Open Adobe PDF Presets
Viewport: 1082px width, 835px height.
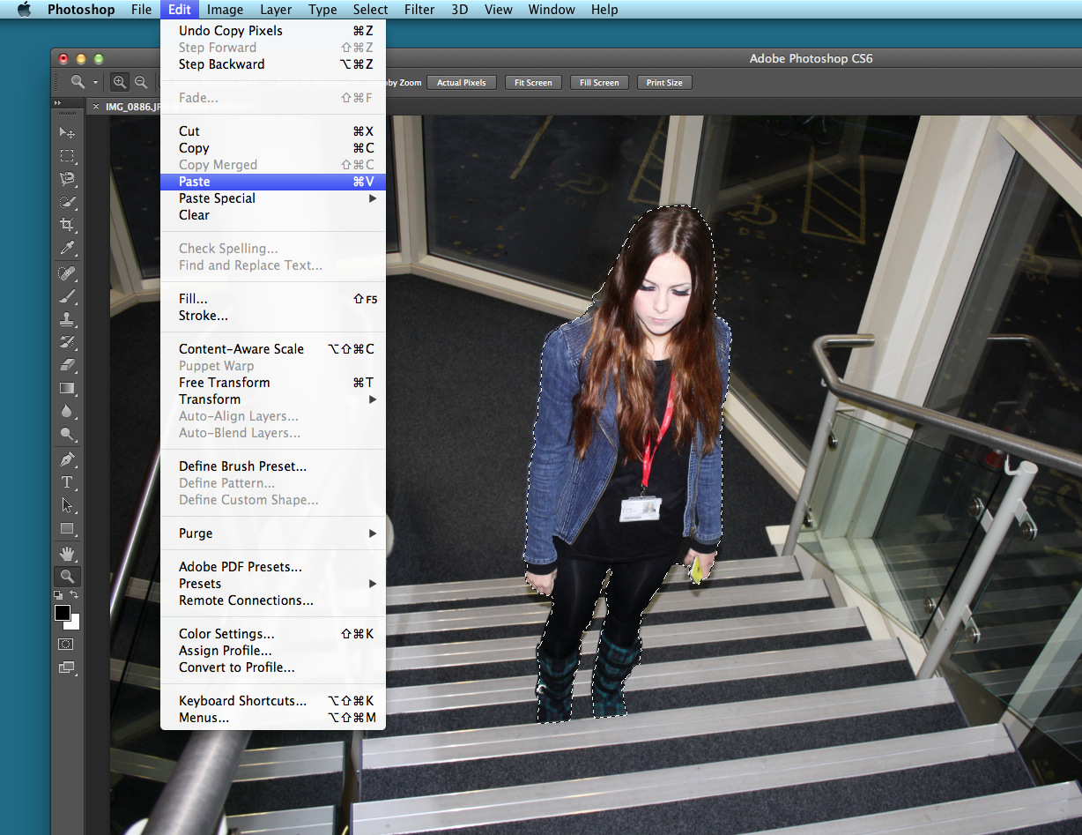pyautogui.click(x=273, y=567)
